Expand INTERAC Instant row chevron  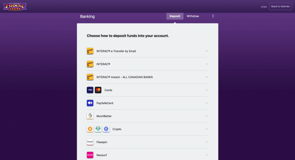206,77
